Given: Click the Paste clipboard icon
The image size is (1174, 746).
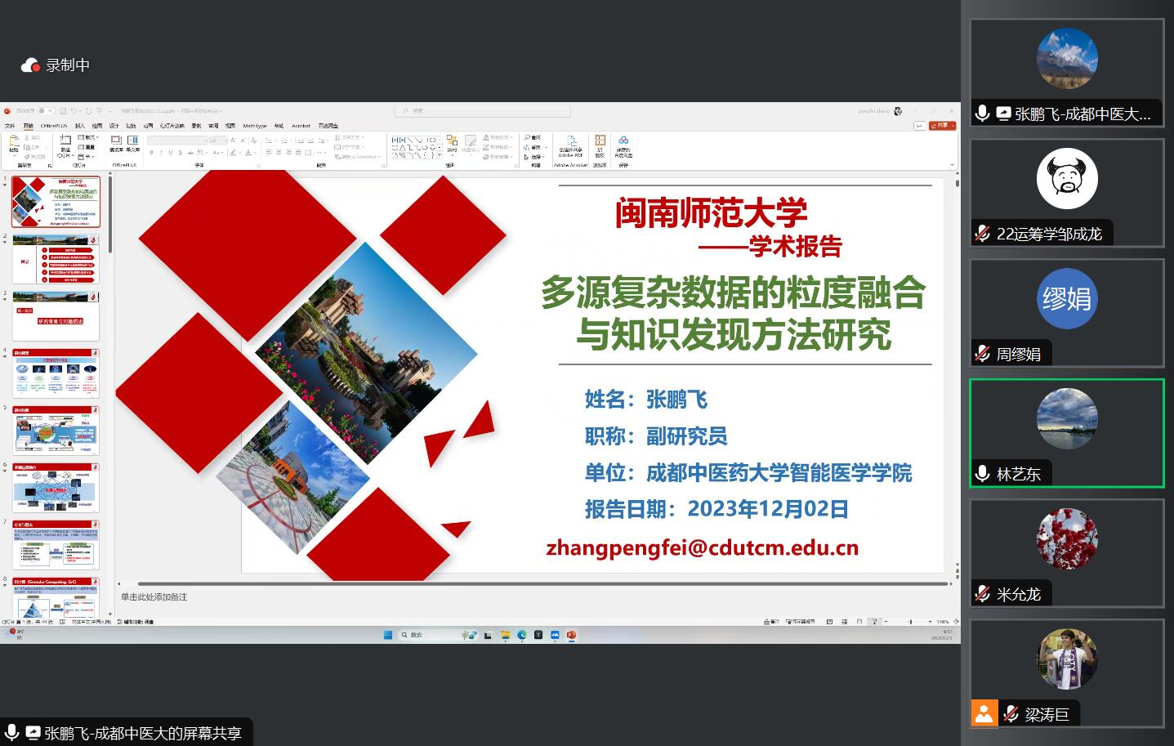Looking at the screenshot, I should point(14,144).
